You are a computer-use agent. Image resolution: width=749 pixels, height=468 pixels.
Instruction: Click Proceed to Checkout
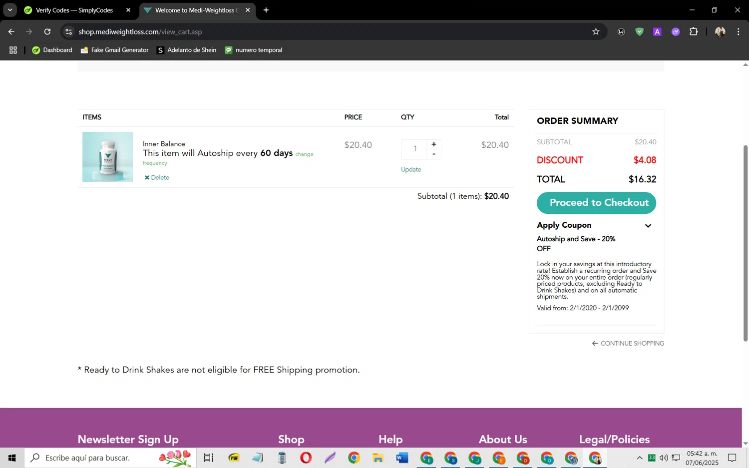[x=596, y=203]
